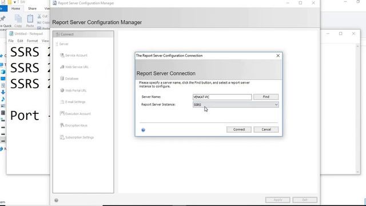Click the Connect icon in the left pane
This screenshot has width=366, height=206.
coord(58,34)
